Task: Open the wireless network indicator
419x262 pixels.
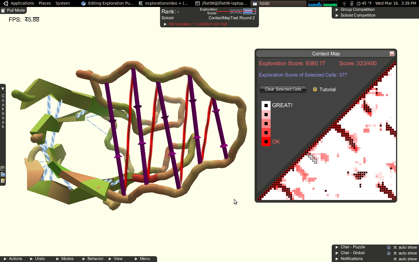Action: (345, 3)
